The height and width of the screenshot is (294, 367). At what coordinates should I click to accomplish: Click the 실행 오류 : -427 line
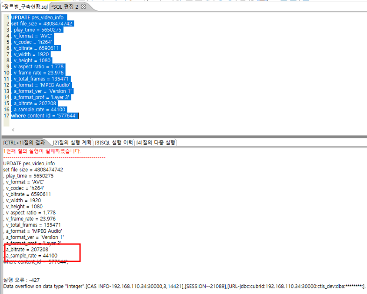(22, 280)
